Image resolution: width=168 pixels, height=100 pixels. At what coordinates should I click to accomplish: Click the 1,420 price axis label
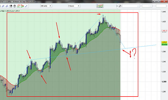coord(164,22)
